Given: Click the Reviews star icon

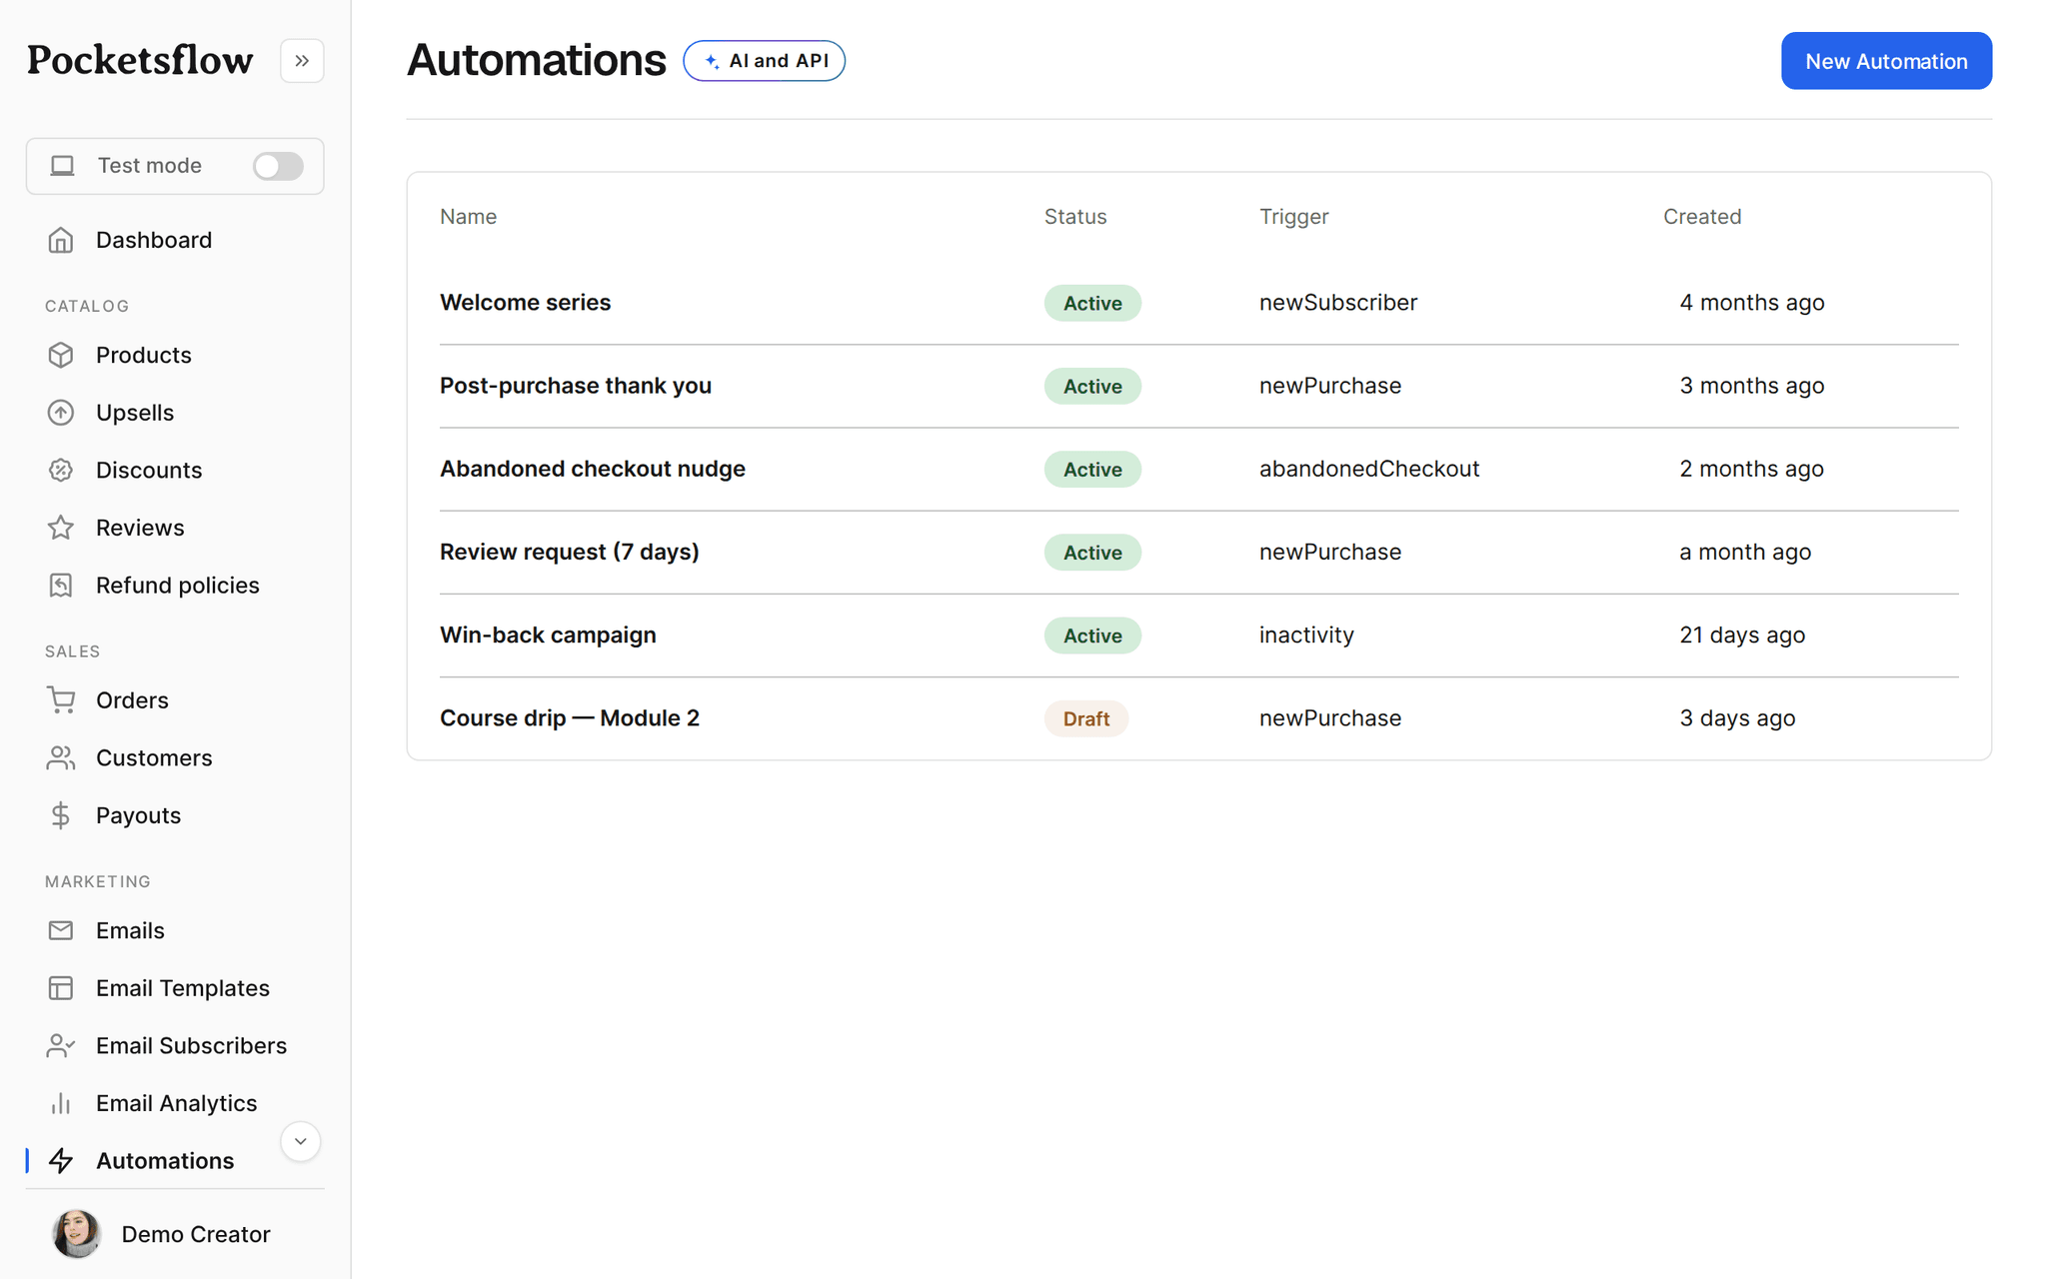Looking at the screenshot, I should (x=61, y=528).
